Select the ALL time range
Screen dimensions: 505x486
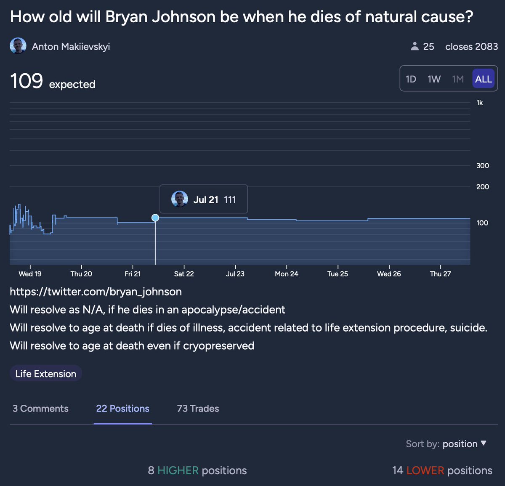(483, 79)
